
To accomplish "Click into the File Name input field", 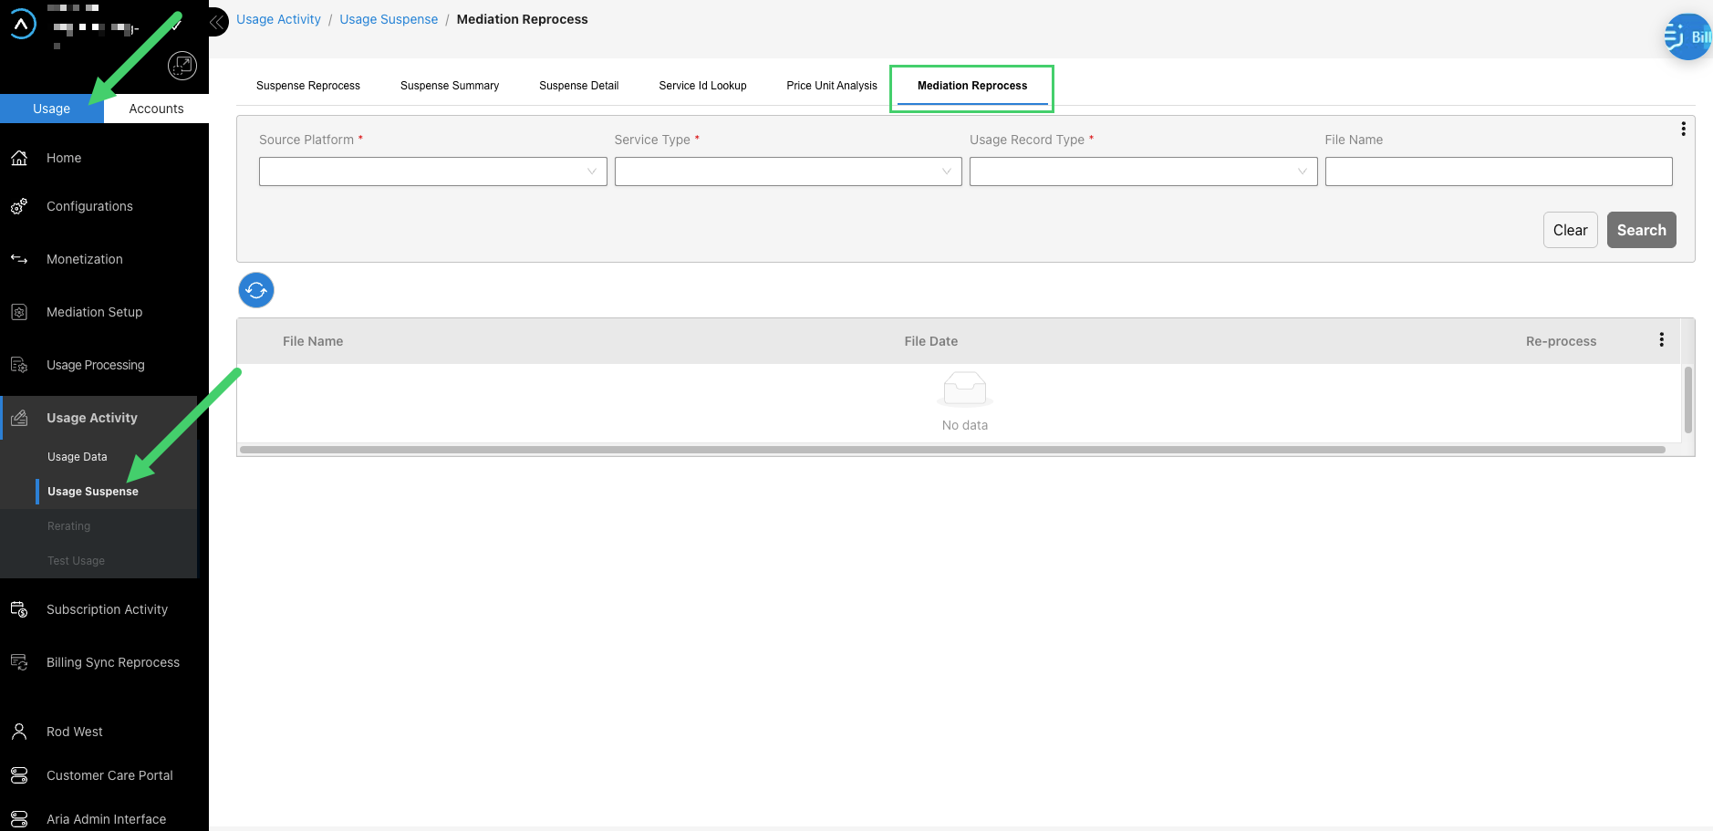I will click(x=1499, y=171).
